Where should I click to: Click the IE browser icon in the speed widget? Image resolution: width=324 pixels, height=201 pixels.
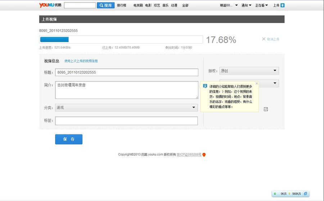pyautogui.click(x=305, y=193)
